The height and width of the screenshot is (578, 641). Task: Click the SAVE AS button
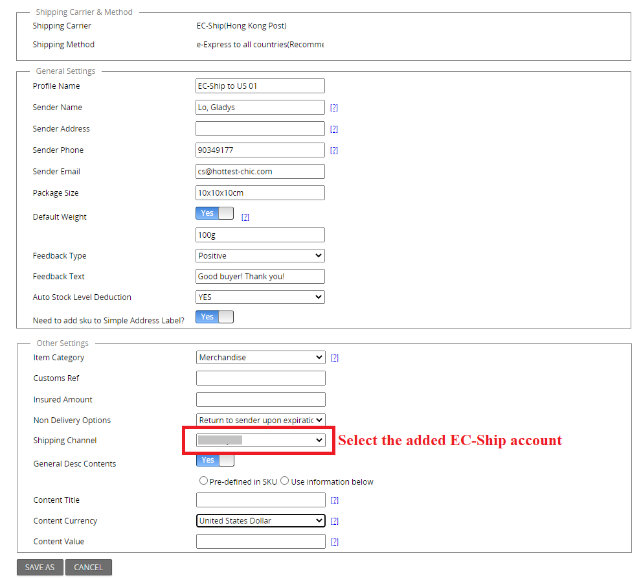click(x=40, y=568)
